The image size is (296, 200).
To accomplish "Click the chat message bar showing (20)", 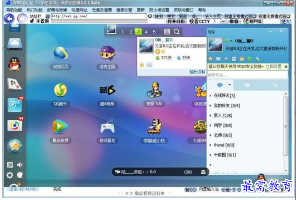I will tap(160, 172).
